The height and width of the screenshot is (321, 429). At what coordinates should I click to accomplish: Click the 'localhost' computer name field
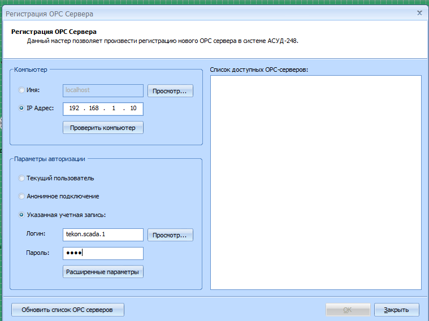[103, 90]
